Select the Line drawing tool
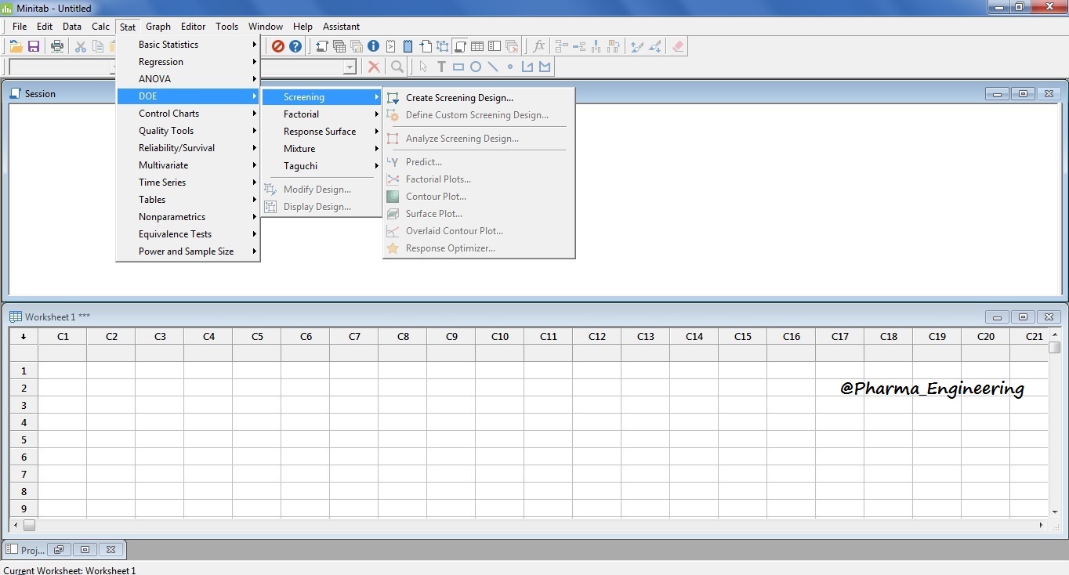The image size is (1069, 575). (x=493, y=67)
